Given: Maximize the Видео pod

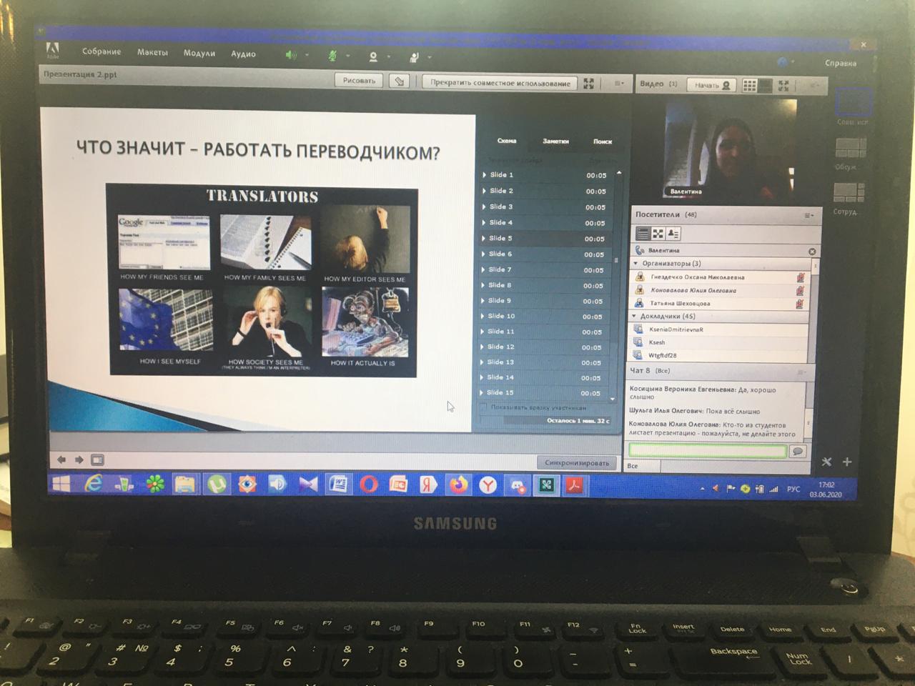Looking at the screenshot, I should pyautogui.click(x=783, y=86).
